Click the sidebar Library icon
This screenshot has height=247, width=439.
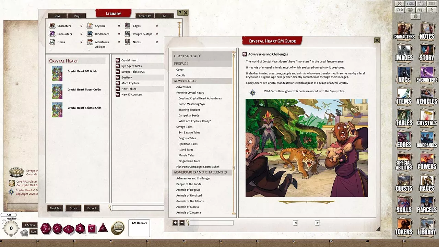point(427,227)
